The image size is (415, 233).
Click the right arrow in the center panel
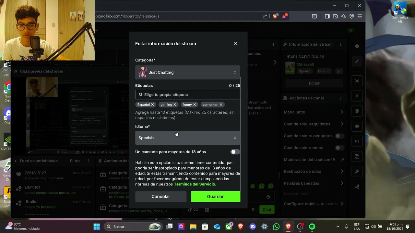point(275,62)
